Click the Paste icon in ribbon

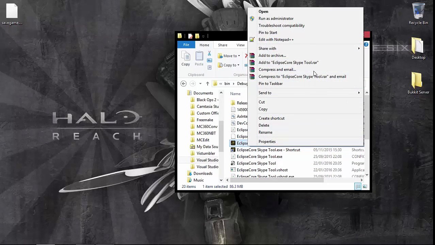pos(199,59)
